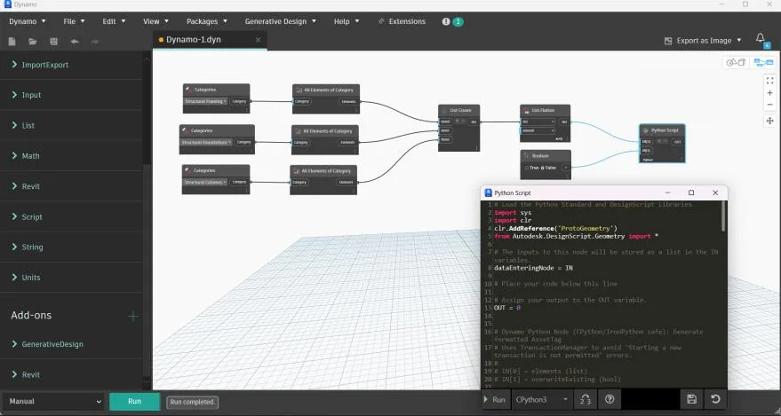This screenshot has width=781, height=416.
Task: Expand the GenerativeDesign add-on
Action: pos(71,344)
